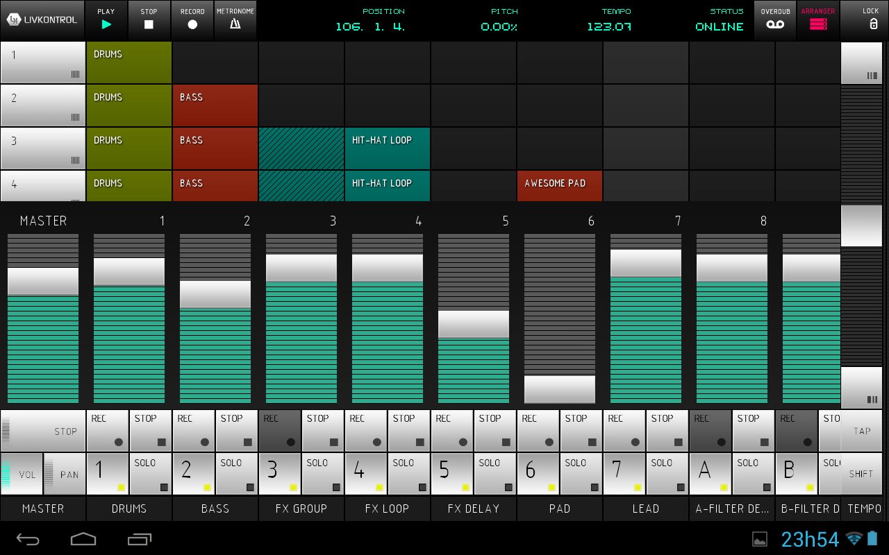Solo the Pad track
The width and height of the screenshot is (889, 555).
tap(581, 473)
